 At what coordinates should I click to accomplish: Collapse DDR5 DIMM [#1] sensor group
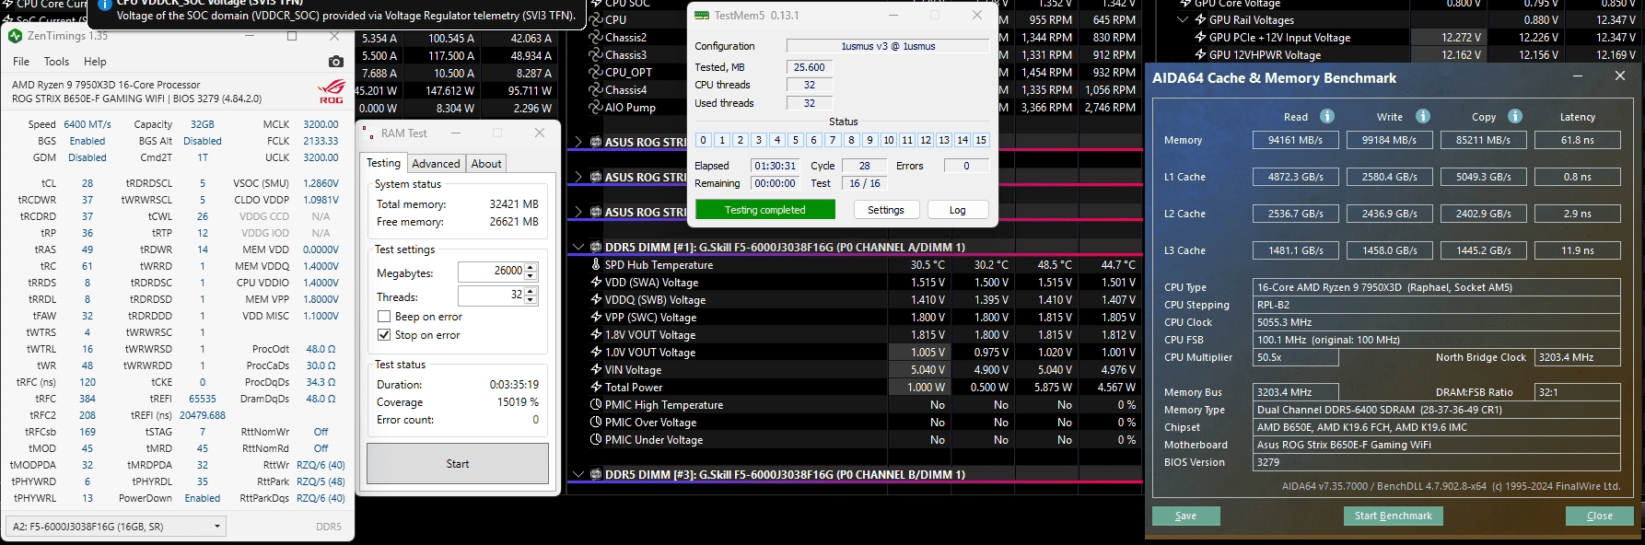(578, 248)
